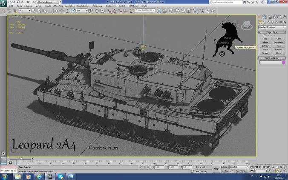288x180 pixels.
Task: Open the Modify panel tab icon
Action: [264, 17]
